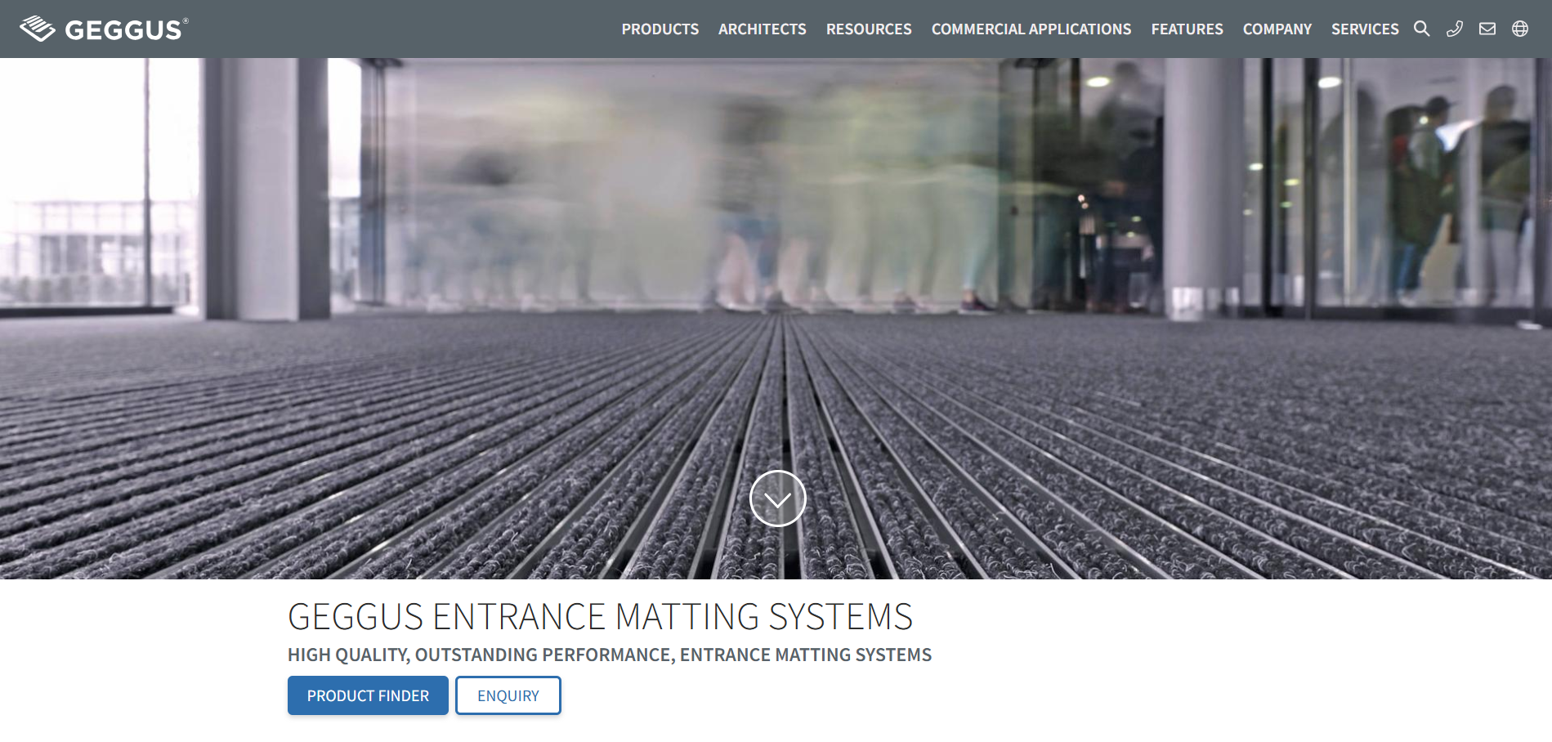1552x742 pixels.
Task: Expand the Features navigation item
Action: click(1187, 29)
